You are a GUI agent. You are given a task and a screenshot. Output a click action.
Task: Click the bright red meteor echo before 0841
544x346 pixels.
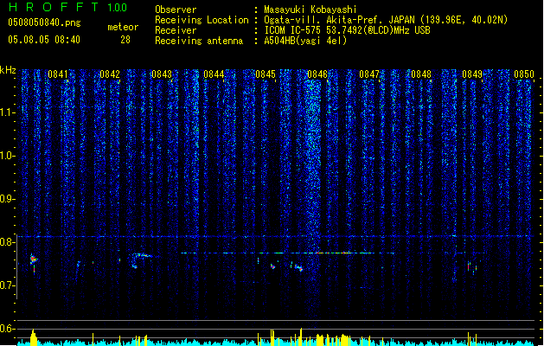(34, 259)
